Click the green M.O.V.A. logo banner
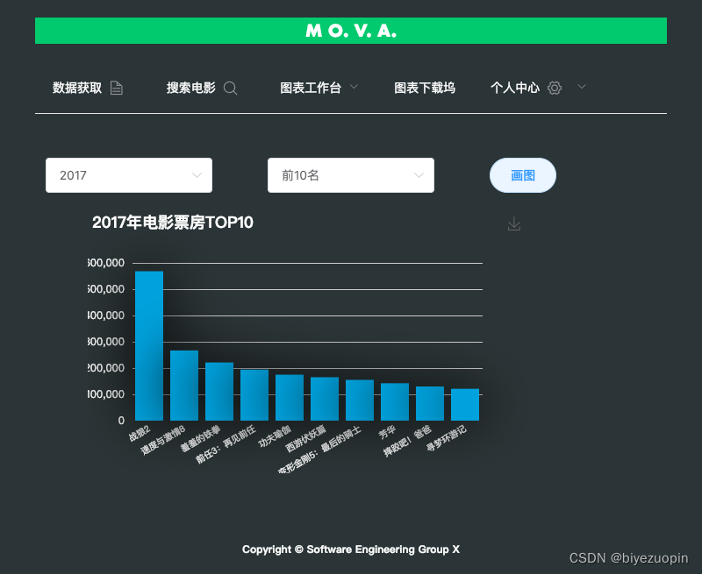Image resolution: width=702 pixels, height=574 pixels. click(351, 30)
